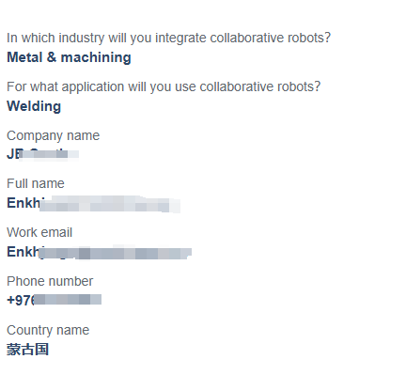
Task: Click the industry question about collaborative robots
Action: (169, 38)
